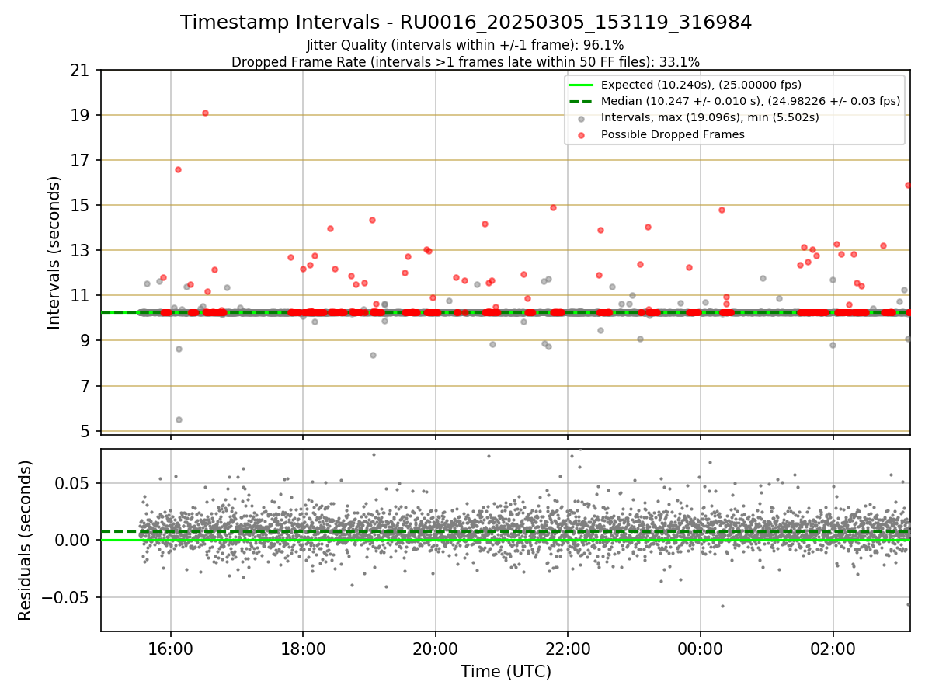This screenshot has height=699, width=932.
Task: Click the red dropped-frame point near 16.6 seconds
Action: pos(178,169)
